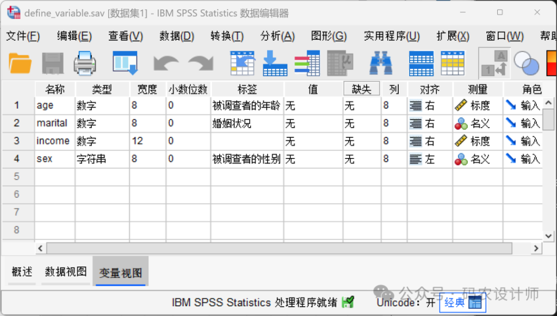Toggle the 经典 view switch in the status bar
Image resolution: width=557 pixels, height=316 pixels.
(x=462, y=303)
